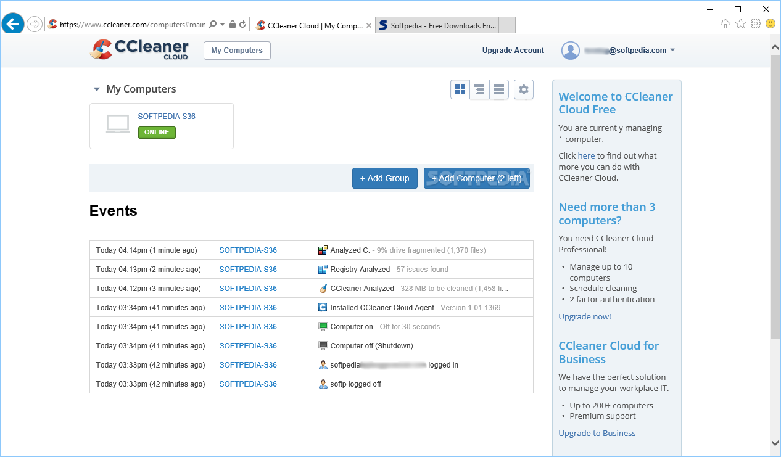Click the monitor icon beside Computer off

coord(323,346)
